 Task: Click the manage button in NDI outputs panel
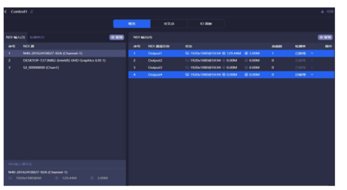325,38
